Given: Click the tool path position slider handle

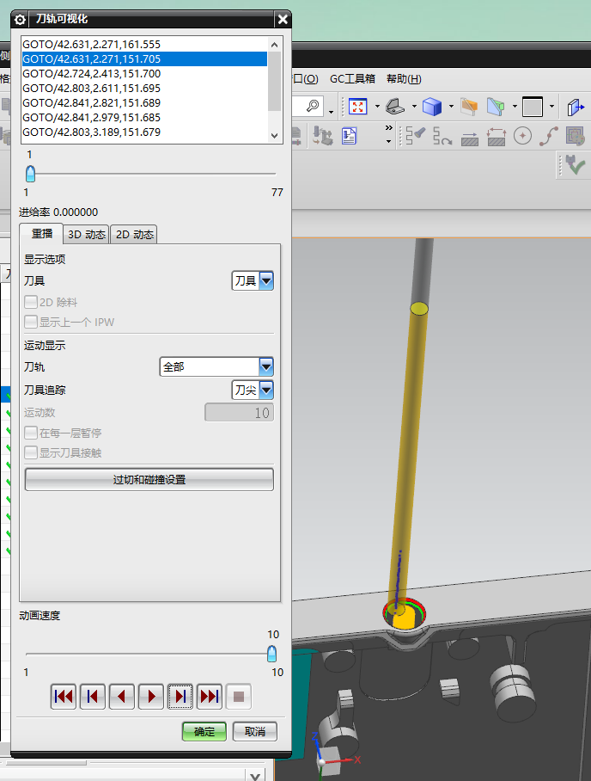Looking at the screenshot, I should [30, 175].
